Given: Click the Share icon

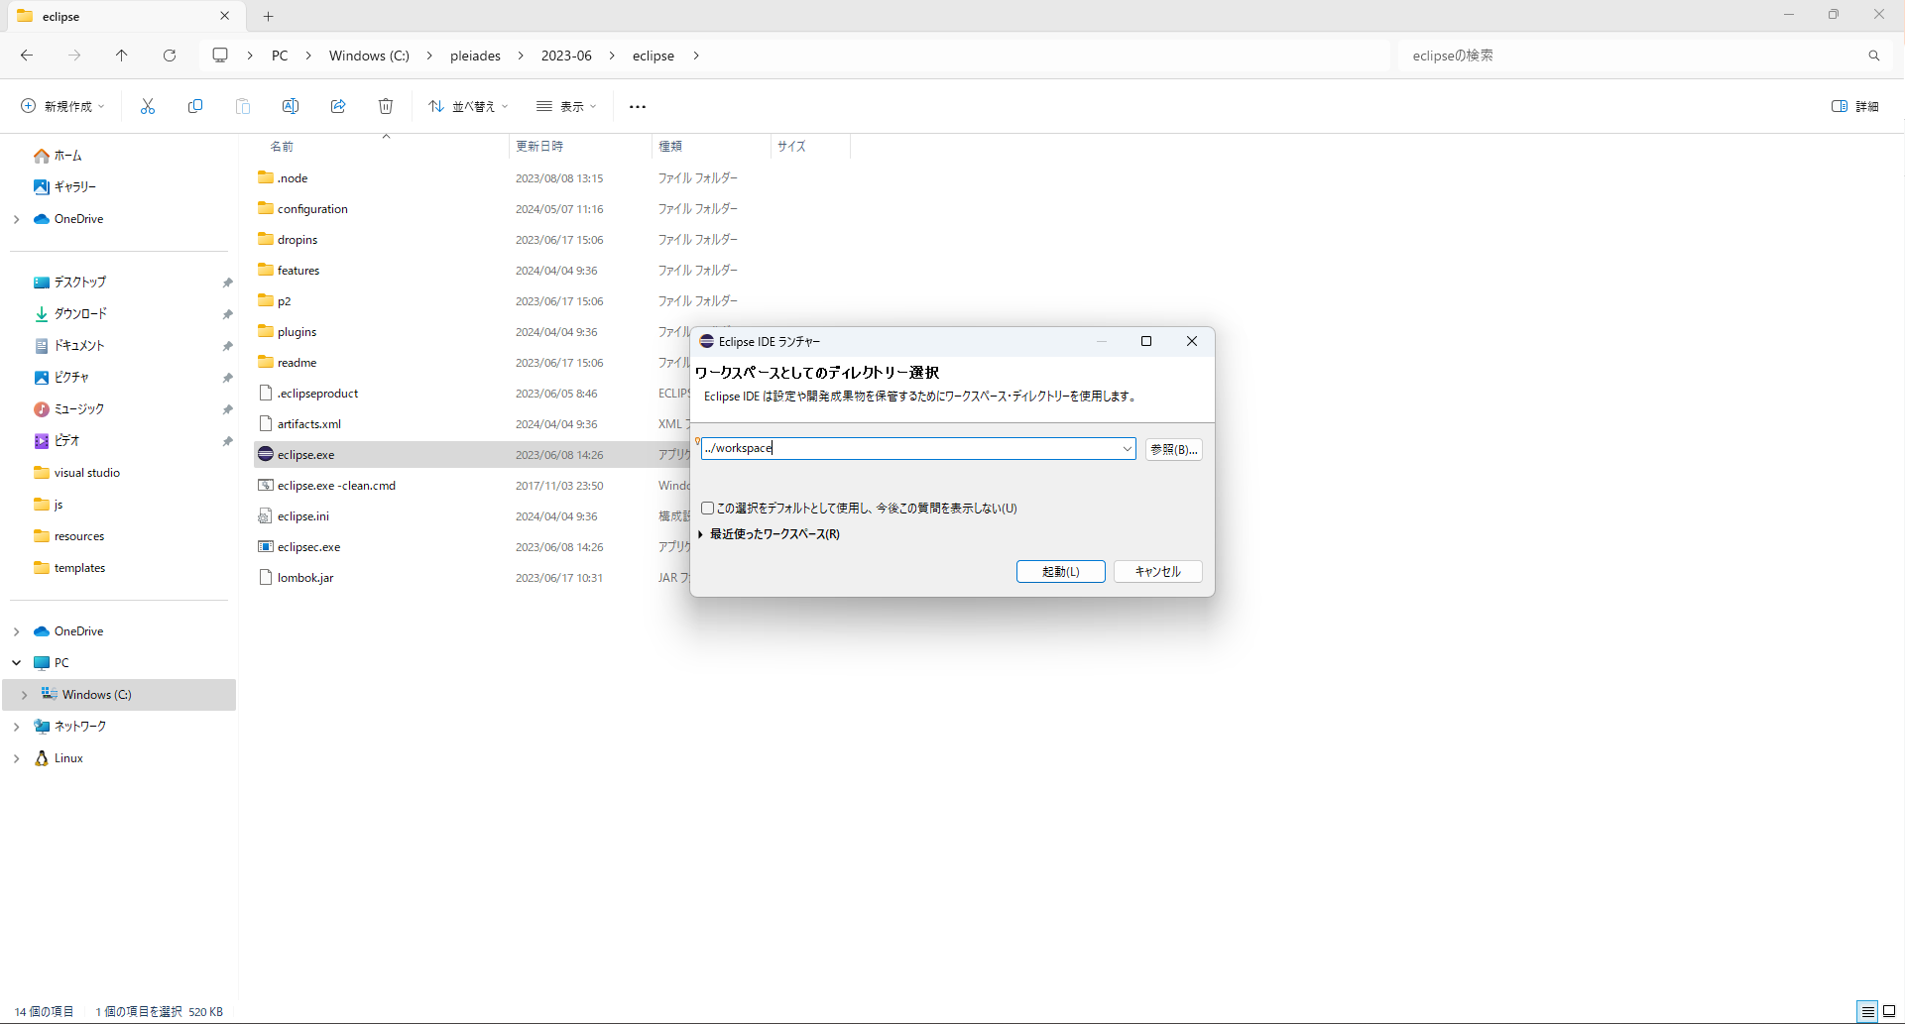Looking at the screenshot, I should (x=338, y=106).
